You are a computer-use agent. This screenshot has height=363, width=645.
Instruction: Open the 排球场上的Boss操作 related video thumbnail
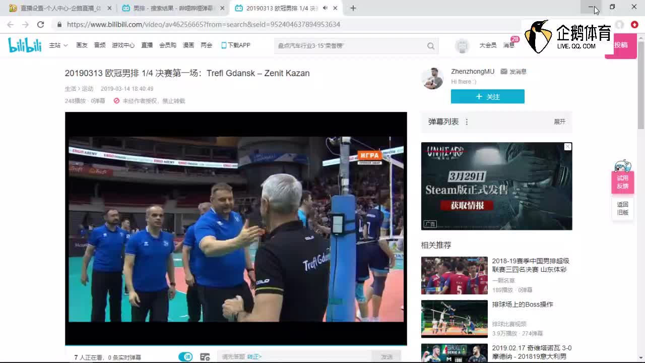[x=454, y=319]
